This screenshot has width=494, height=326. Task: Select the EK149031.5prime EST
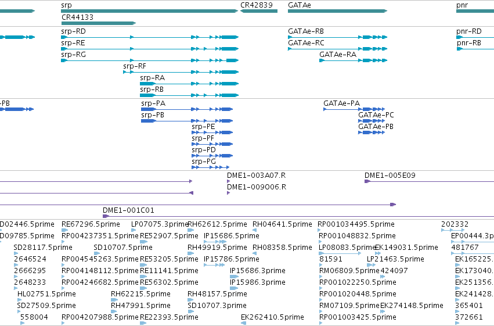[378, 253]
